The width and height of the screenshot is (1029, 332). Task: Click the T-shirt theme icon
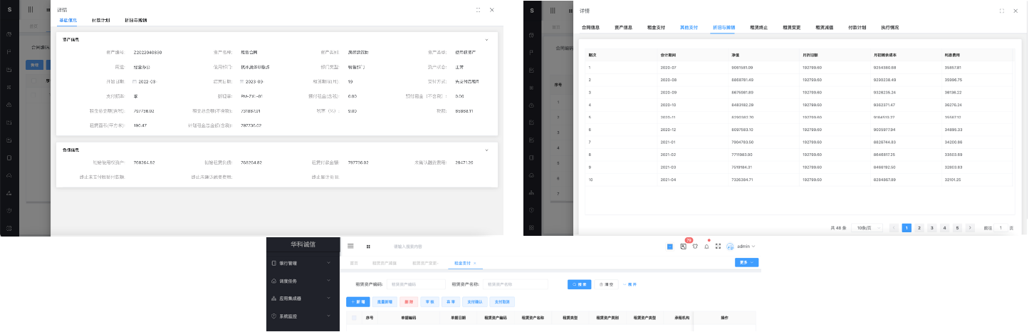tap(695, 247)
